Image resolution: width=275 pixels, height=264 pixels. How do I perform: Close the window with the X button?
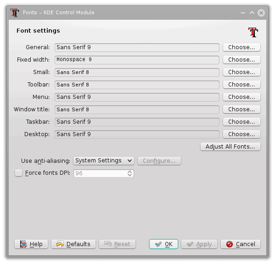[x=261, y=13]
